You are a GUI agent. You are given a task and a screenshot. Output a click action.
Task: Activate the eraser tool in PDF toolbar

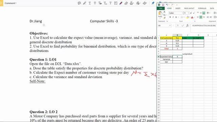coord(126,3)
